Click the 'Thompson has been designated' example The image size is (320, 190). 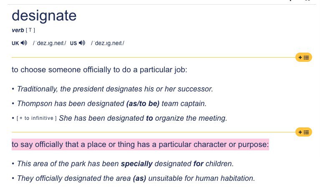[x=112, y=104]
